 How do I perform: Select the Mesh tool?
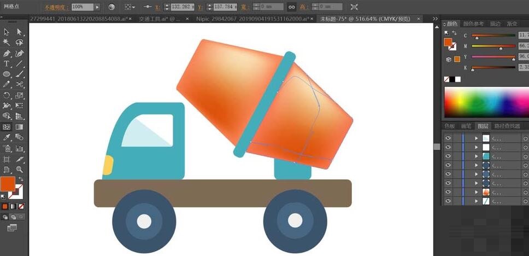(7, 127)
